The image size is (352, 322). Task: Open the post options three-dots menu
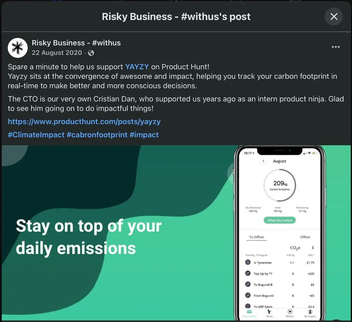pyautogui.click(x=335, y=47)
